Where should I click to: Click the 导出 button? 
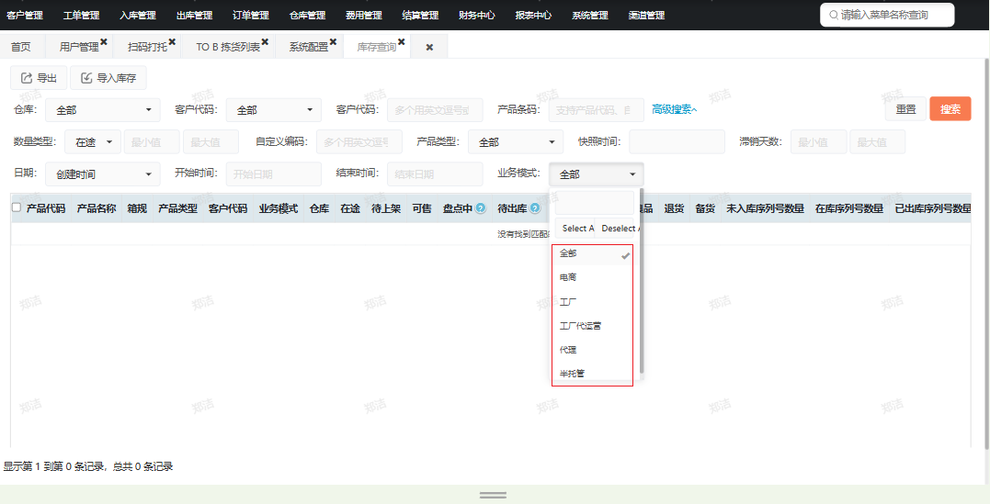(39, 78)
